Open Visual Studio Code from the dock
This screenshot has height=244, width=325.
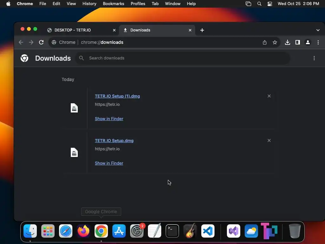(208, 231)
